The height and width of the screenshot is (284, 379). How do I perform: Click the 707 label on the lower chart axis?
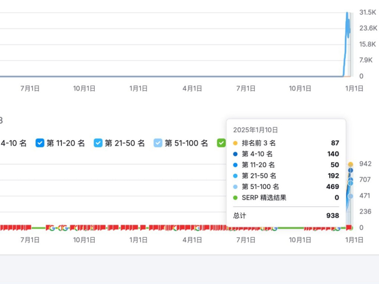click(365, 179)
